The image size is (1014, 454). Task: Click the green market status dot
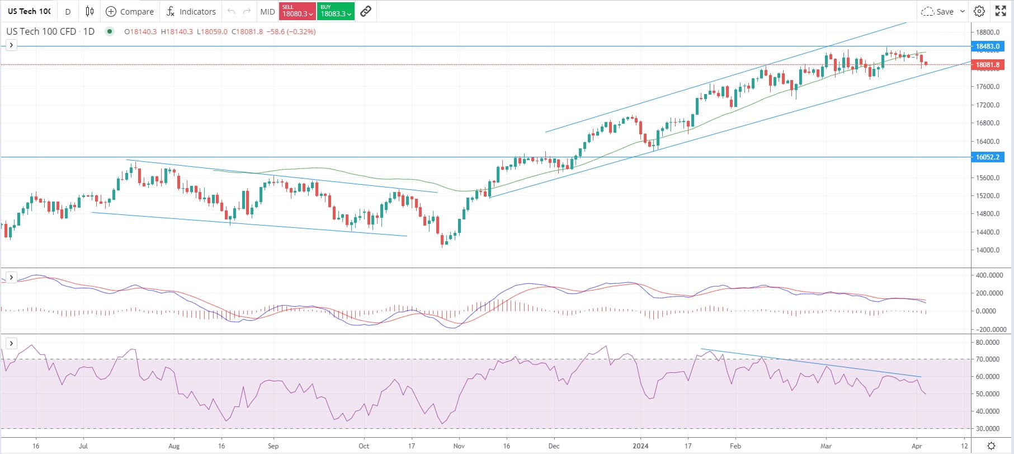110,32
